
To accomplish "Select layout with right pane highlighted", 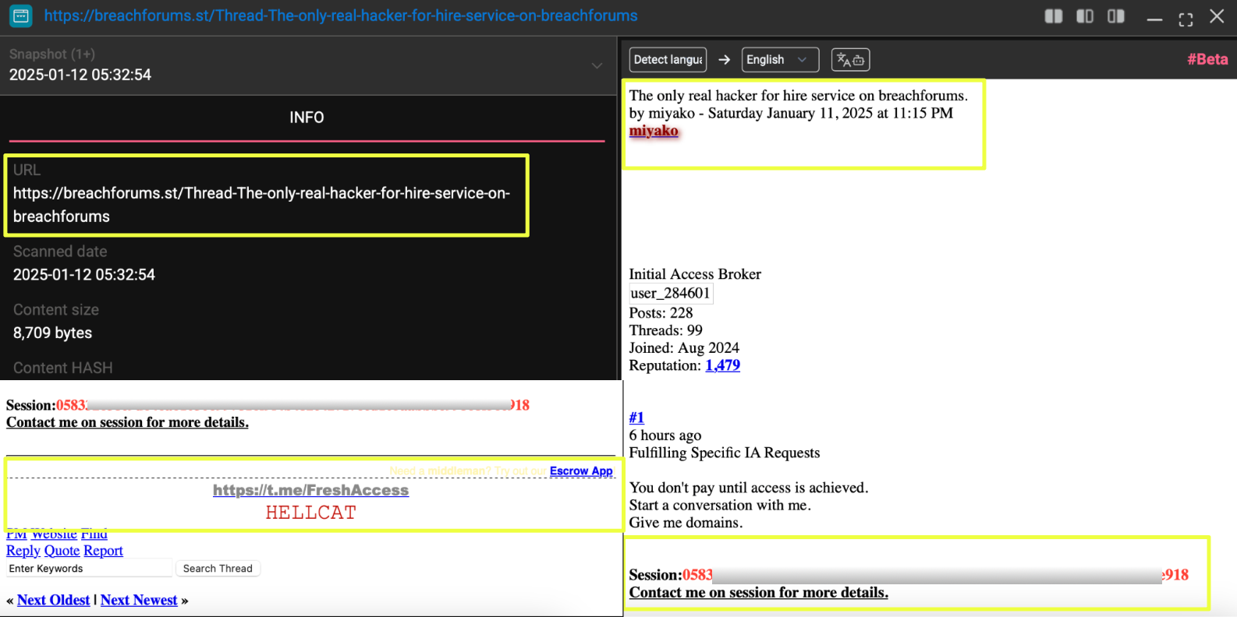I will click(1115, 16).
